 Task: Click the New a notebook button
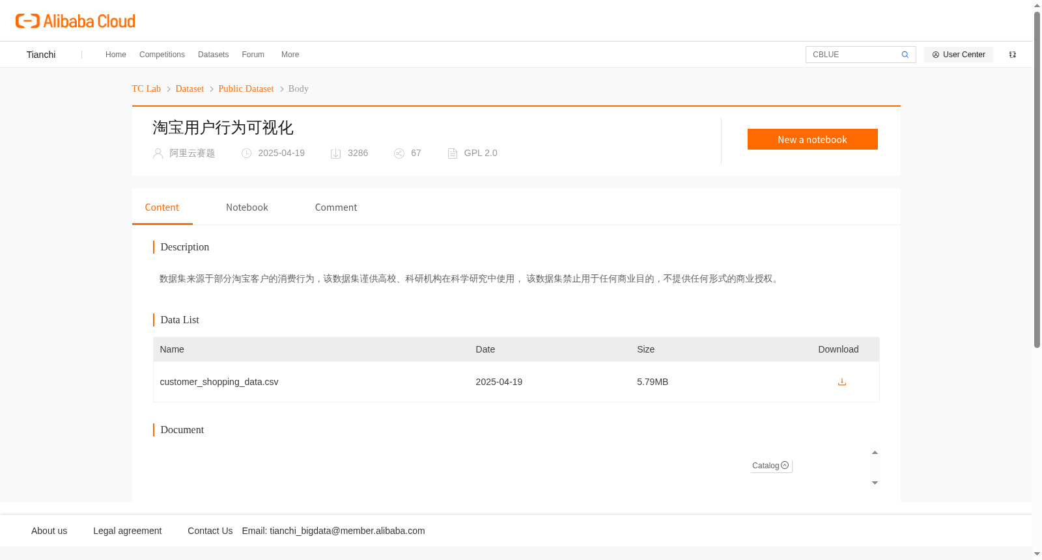tap(812, 139)
